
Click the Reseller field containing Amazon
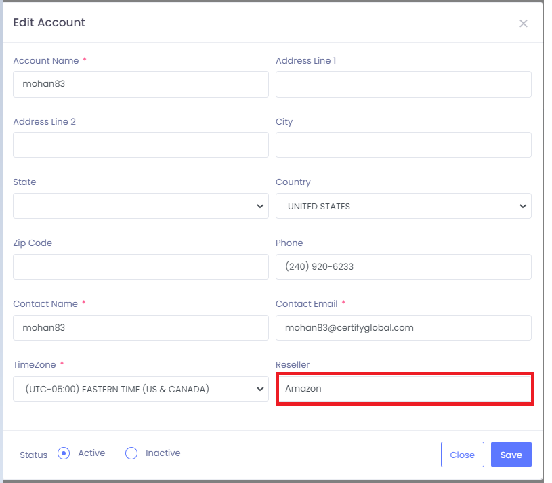pyautogui.click(x=405, y=389)
